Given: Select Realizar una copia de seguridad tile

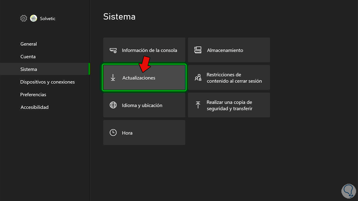Looking at the screenshot, I should tap(229, 105).
